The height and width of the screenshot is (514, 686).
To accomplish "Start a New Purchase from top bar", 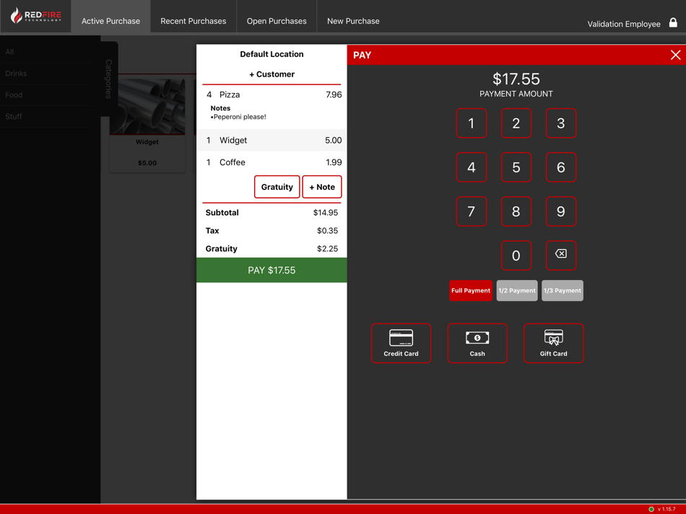I will coord(353,21).
